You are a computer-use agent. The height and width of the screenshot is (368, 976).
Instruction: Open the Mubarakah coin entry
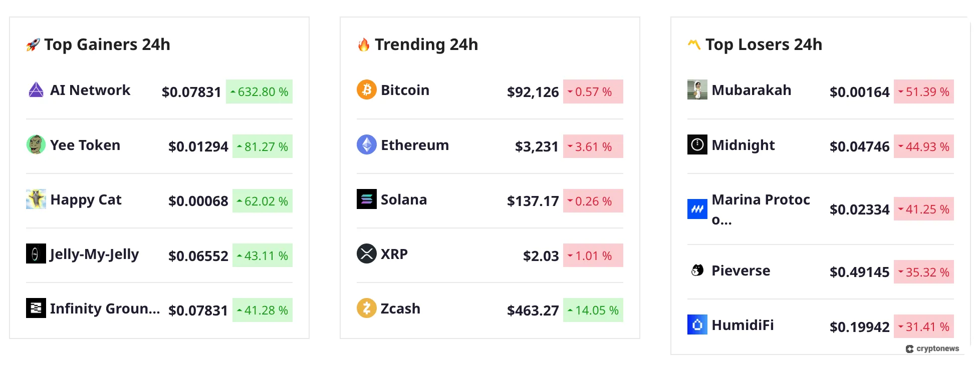point(751,90)
